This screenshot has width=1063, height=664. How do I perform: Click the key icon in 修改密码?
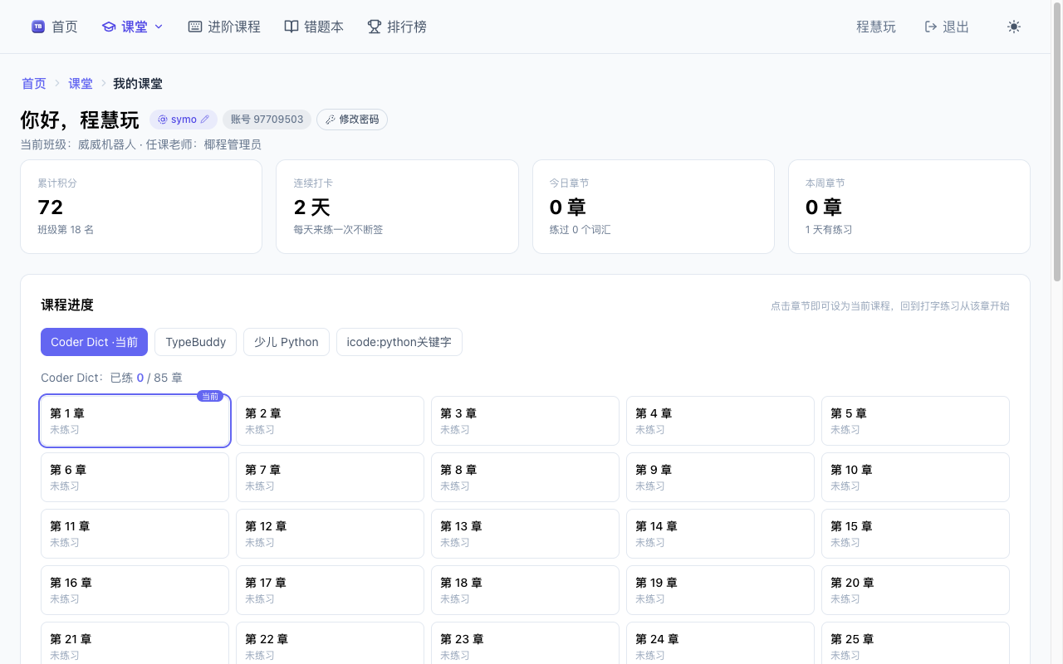[331, 120]
